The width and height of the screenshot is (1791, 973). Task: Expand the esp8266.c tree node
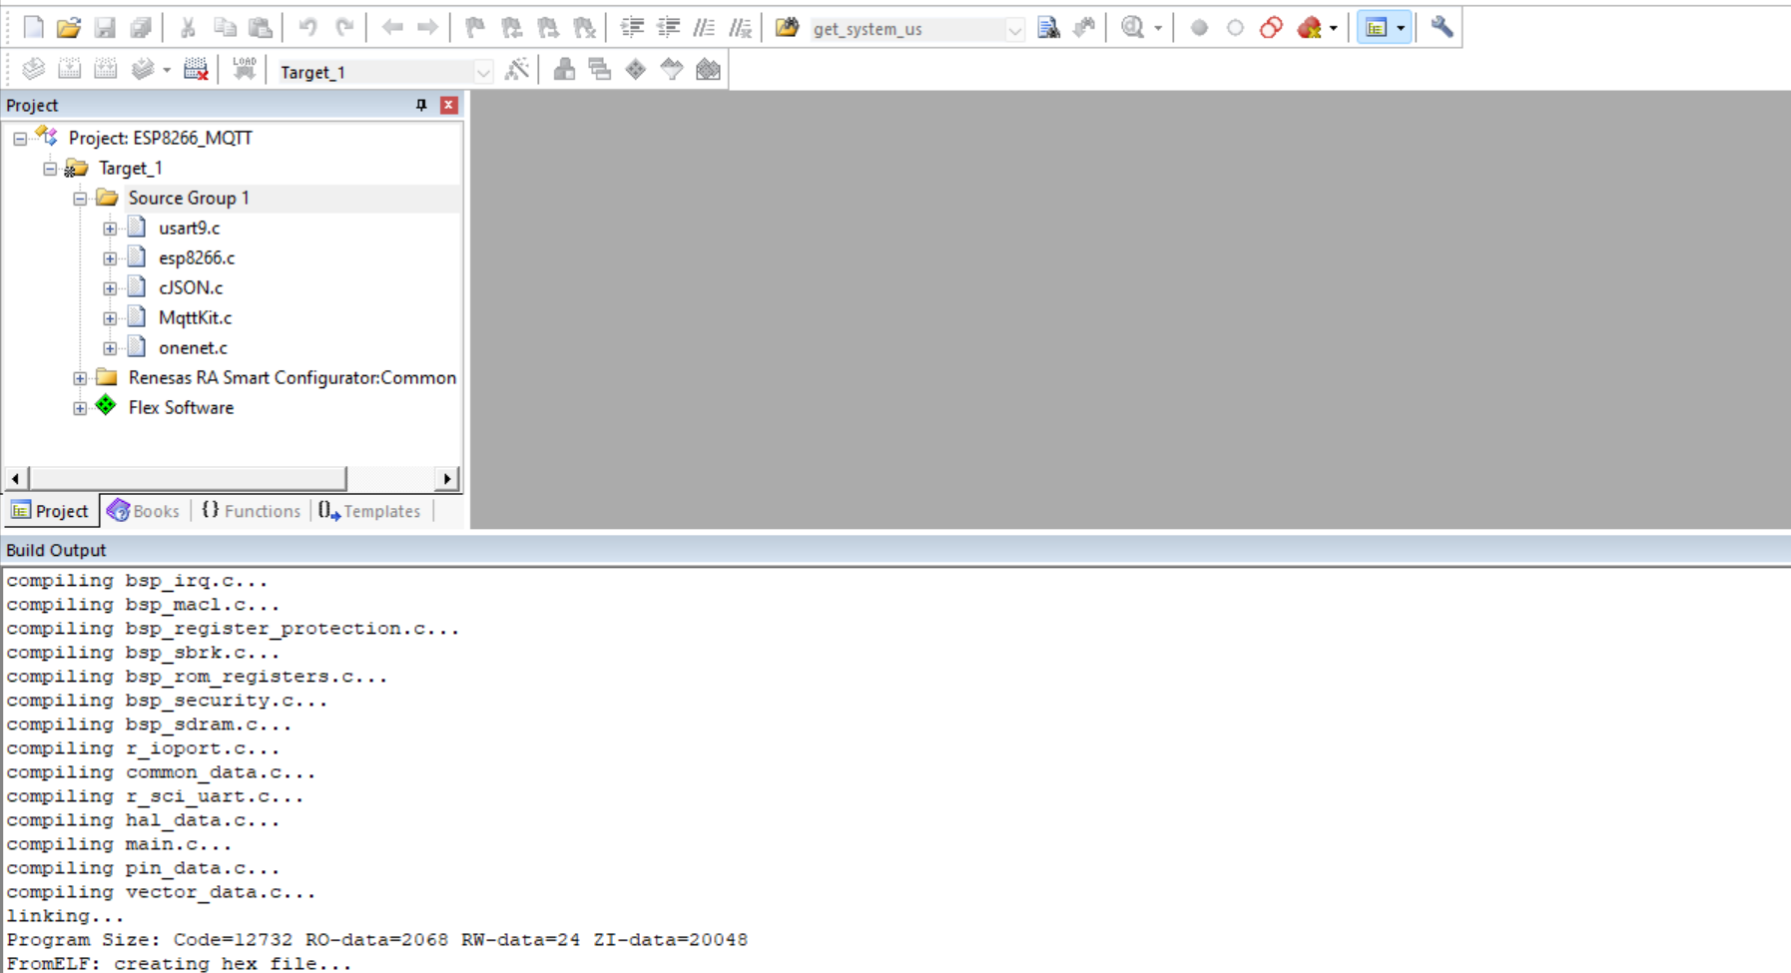click(x=110, y=258)
